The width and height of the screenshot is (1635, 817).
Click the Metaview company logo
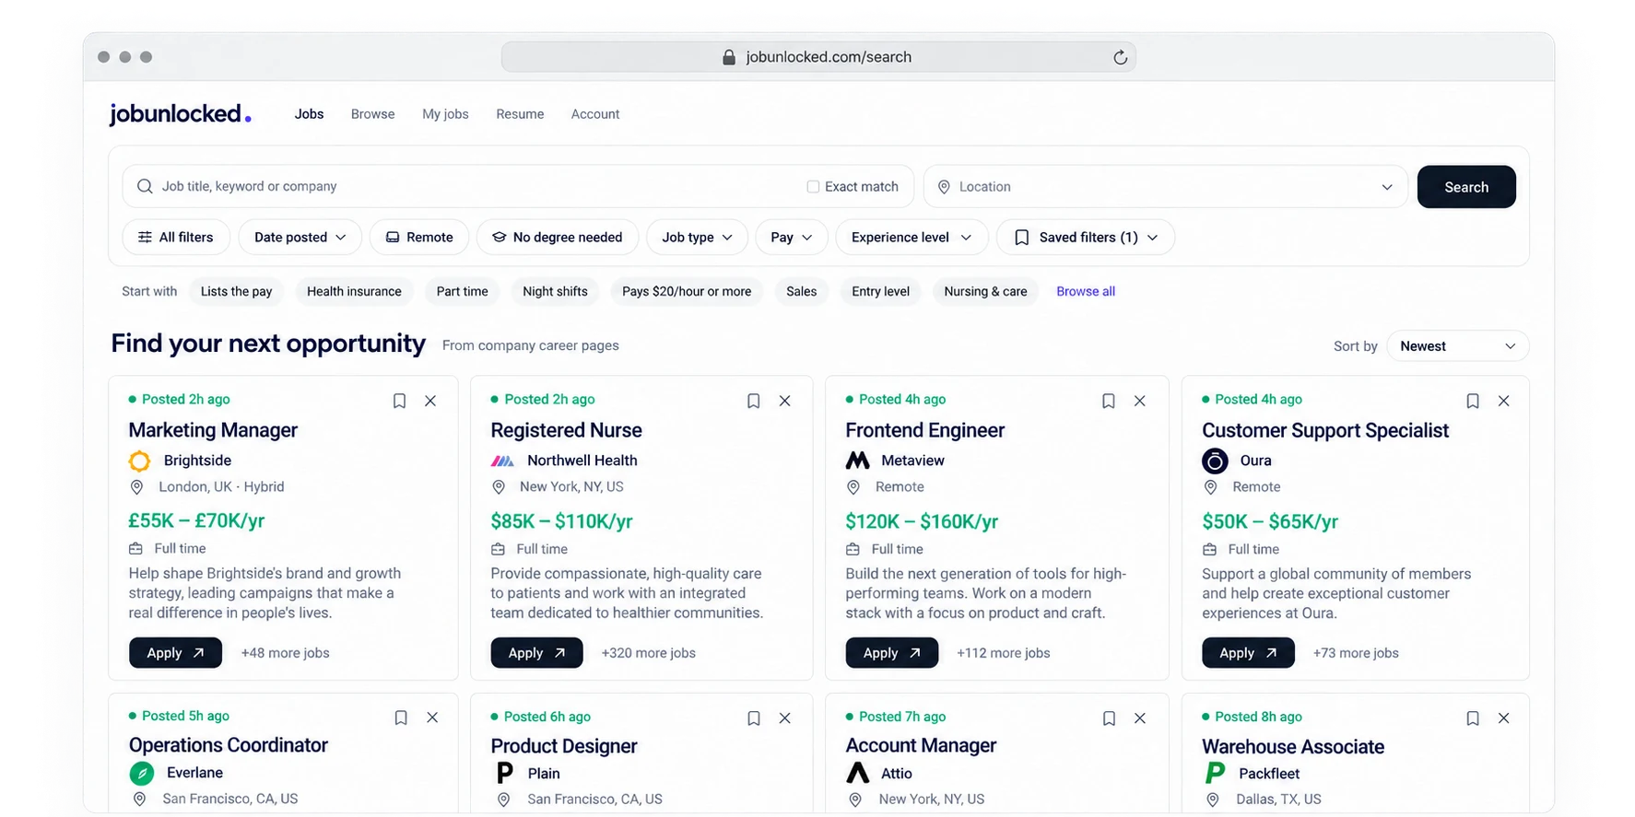point(857,460)
